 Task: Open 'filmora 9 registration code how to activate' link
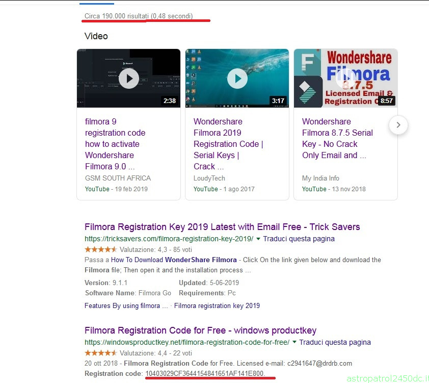click(115, 144)
